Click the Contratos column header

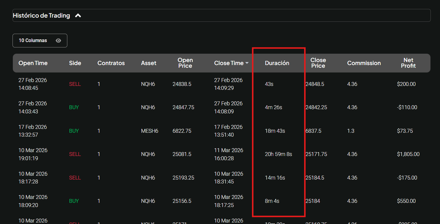[x=111, y=63]
